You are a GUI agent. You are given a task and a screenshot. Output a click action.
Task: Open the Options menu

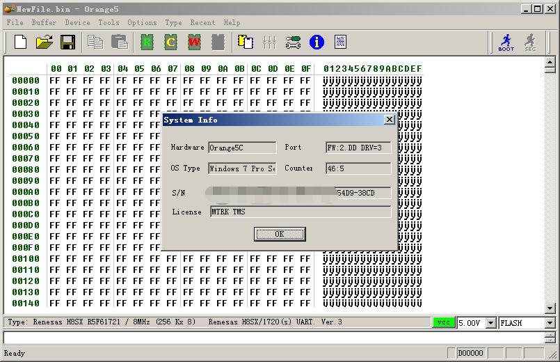142,22
